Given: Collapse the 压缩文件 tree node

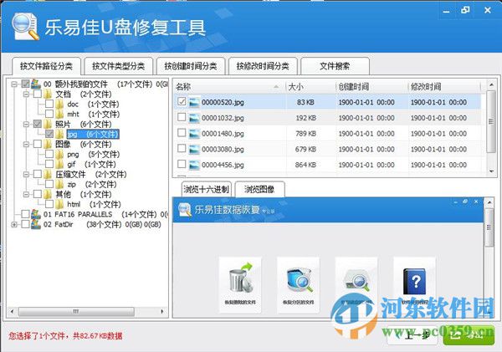Looking at the screenshot, I should coord(26,175).
